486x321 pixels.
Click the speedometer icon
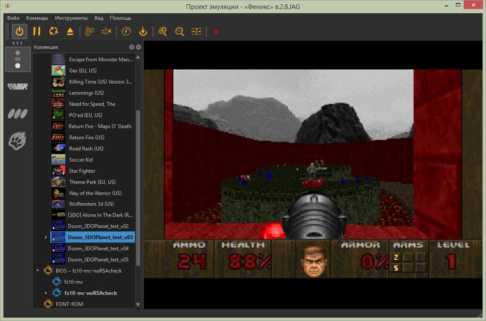[x=126, y=31]
